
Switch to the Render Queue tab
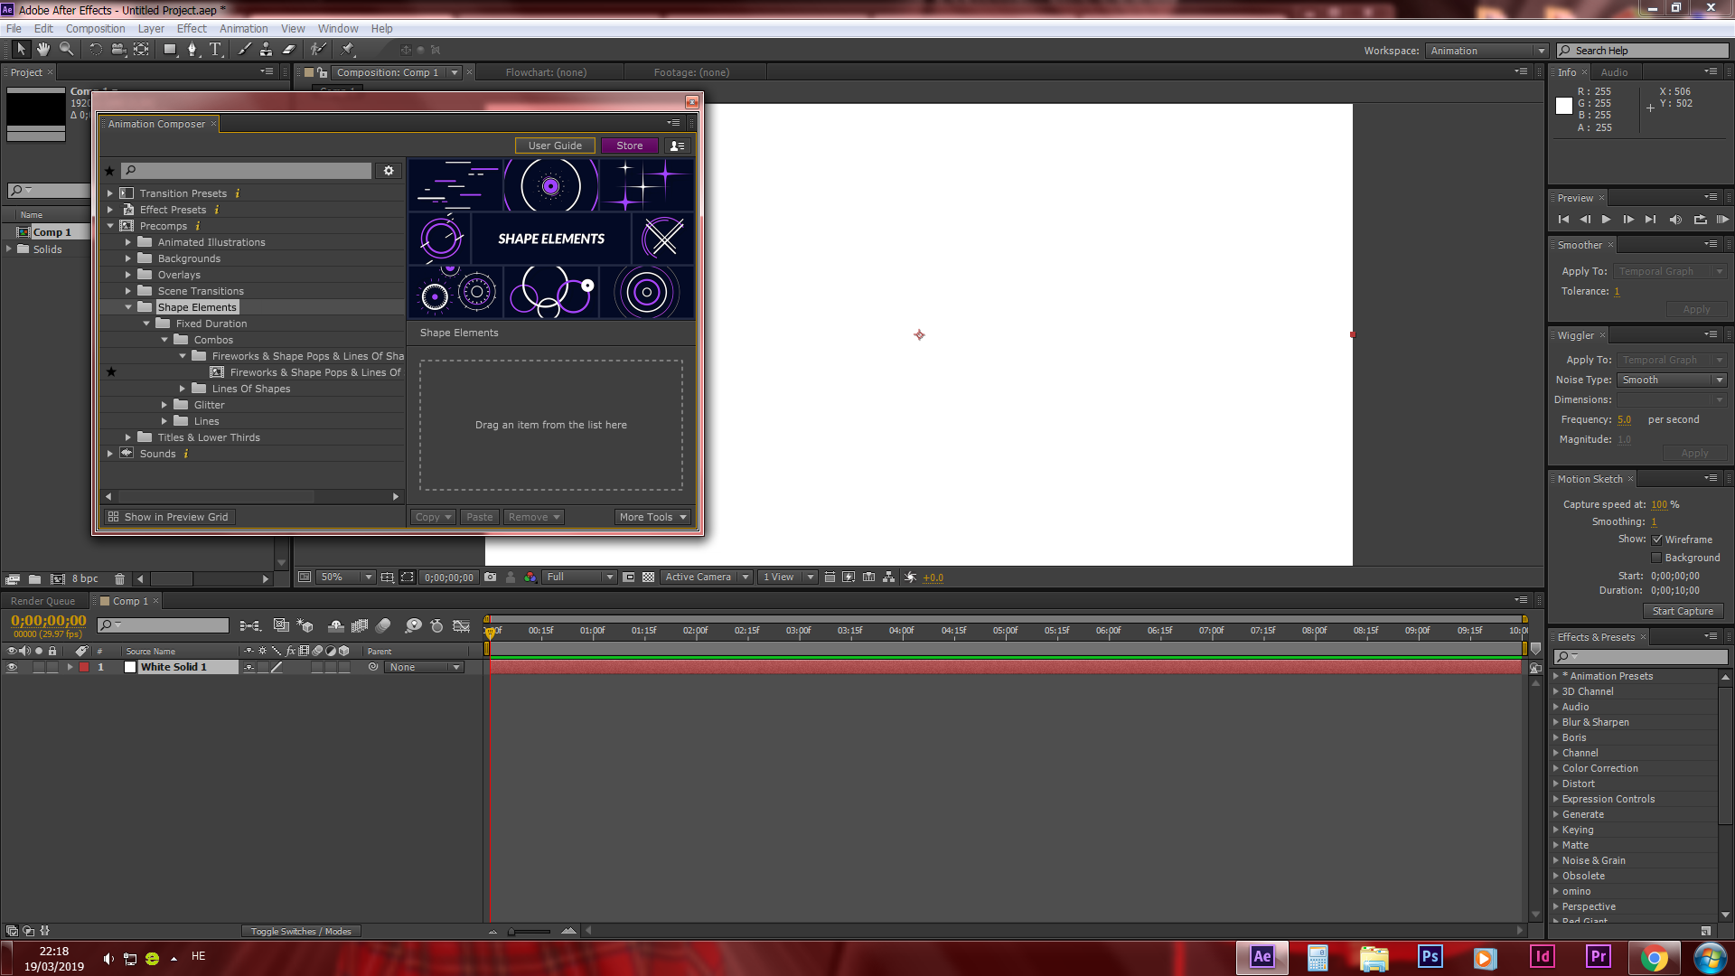tap(42, 601)
